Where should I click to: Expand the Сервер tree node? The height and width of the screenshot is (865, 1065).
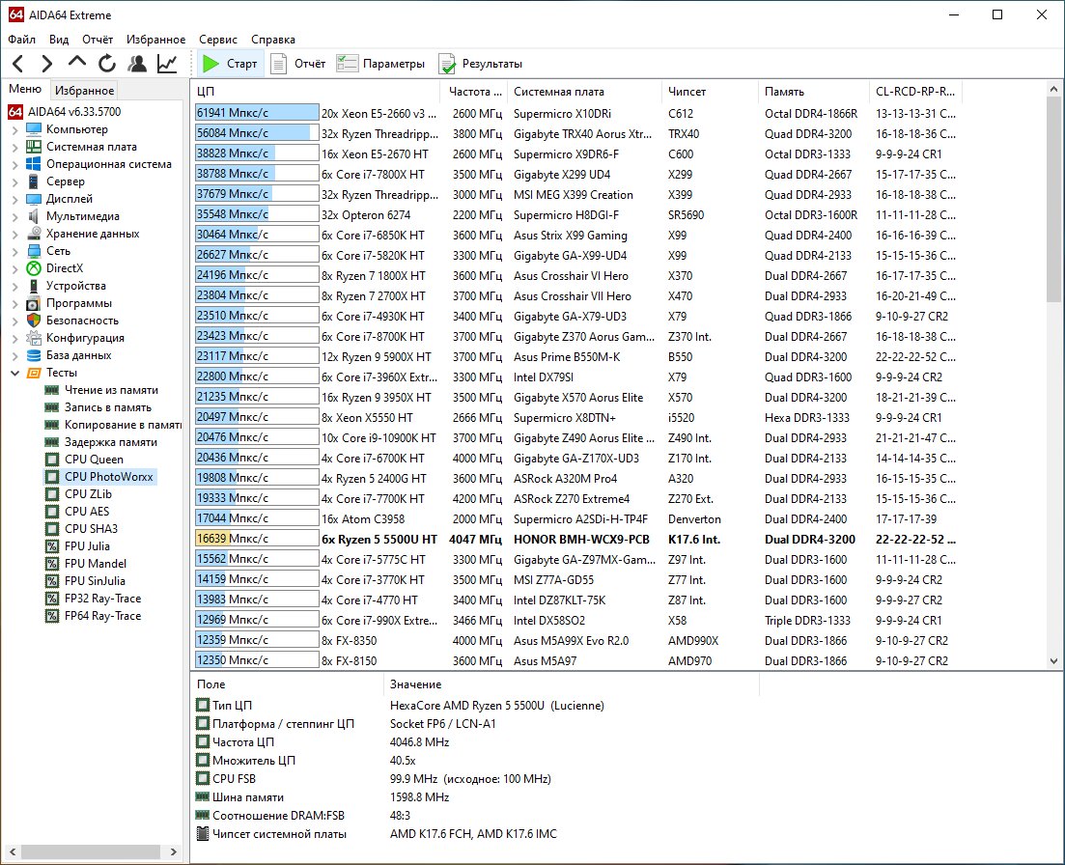[x=14, y=181]
